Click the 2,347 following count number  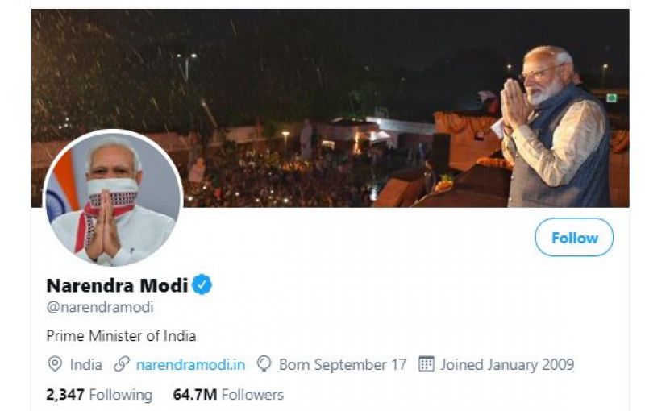(x=64, y=395)
